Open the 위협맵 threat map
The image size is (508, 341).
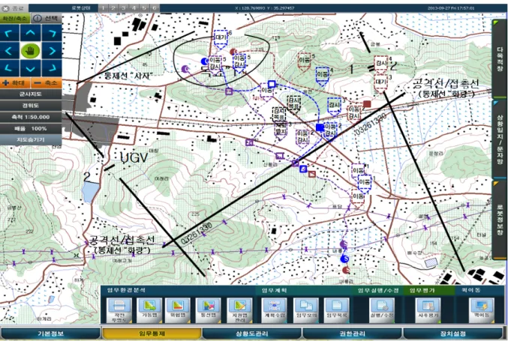(178, 310)
